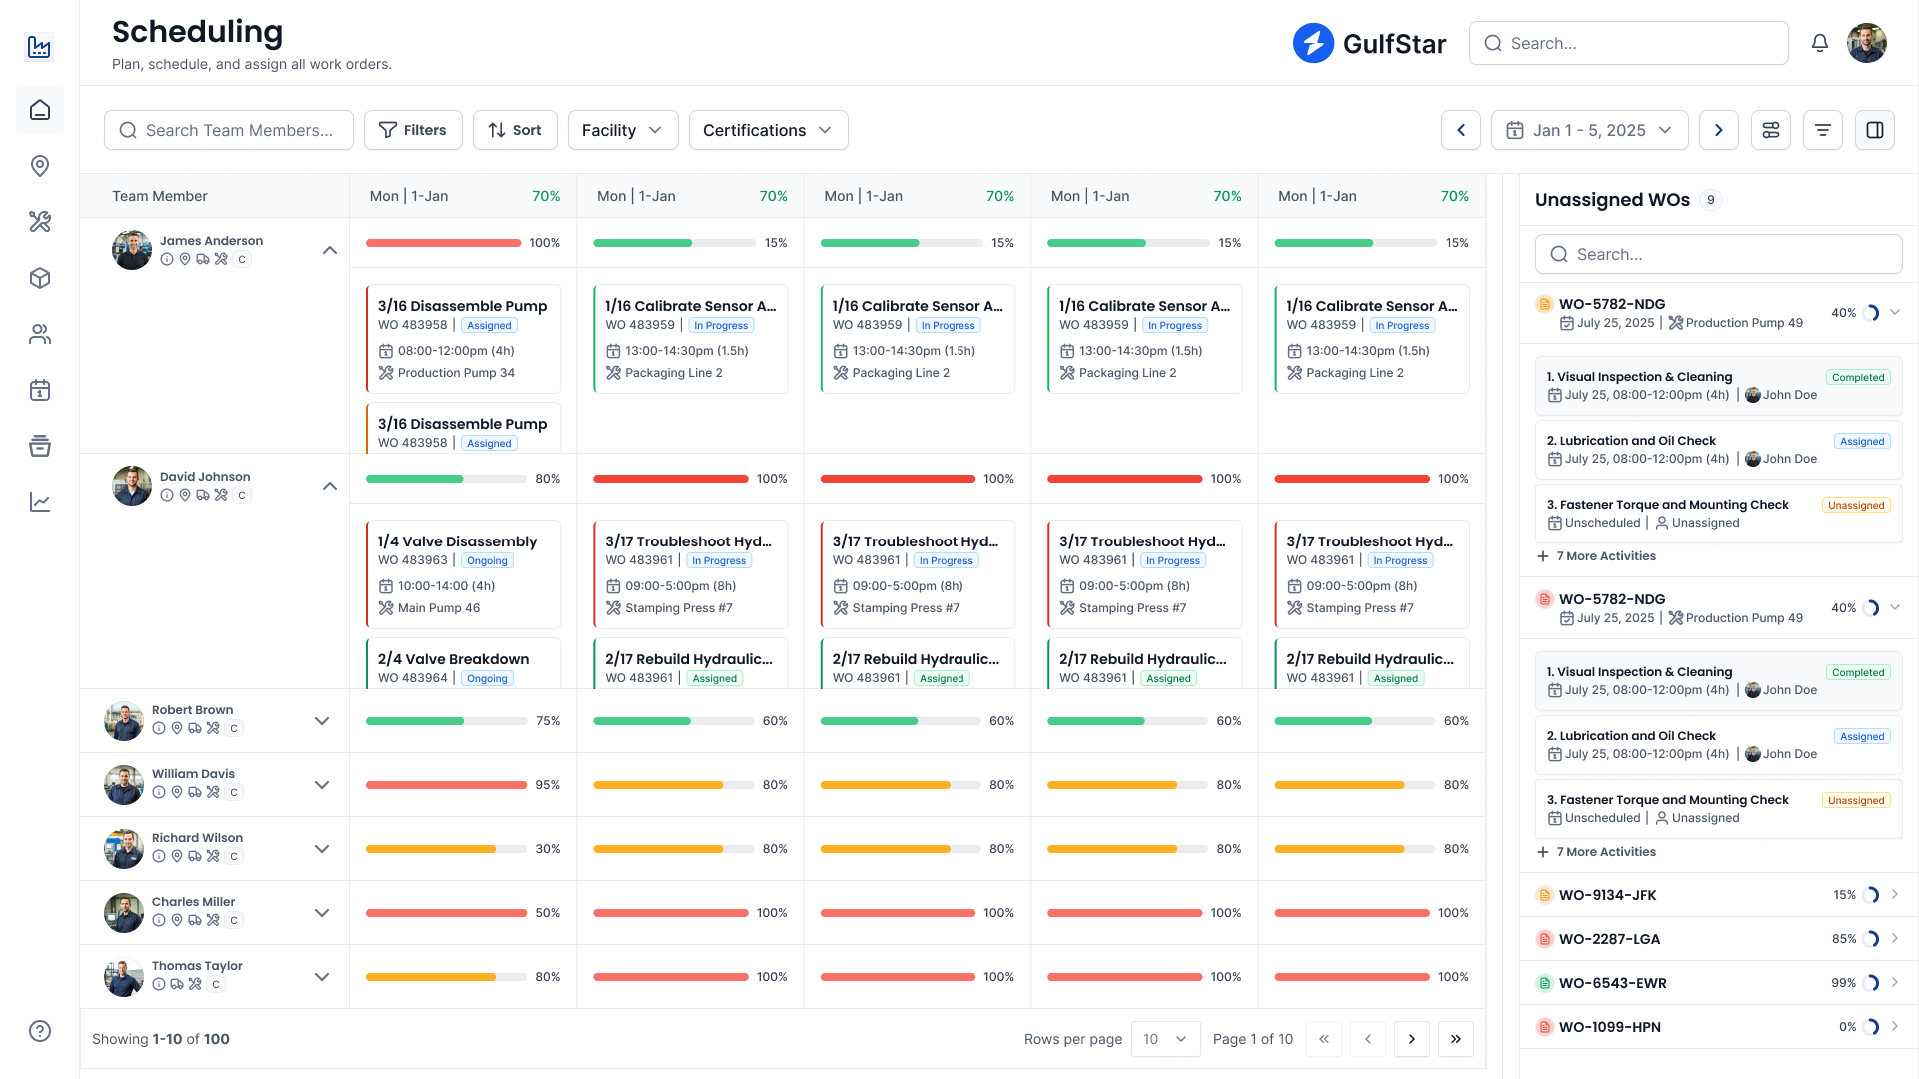This screenshot has height=1079, width=1919.
Task: Collapse James Anderson's schedule row
Action: (x=330, y=250)
